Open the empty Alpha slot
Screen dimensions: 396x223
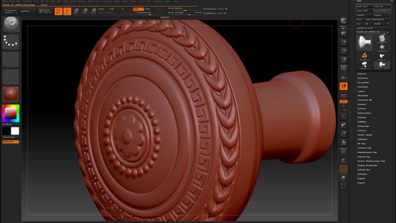click(11, 59)
